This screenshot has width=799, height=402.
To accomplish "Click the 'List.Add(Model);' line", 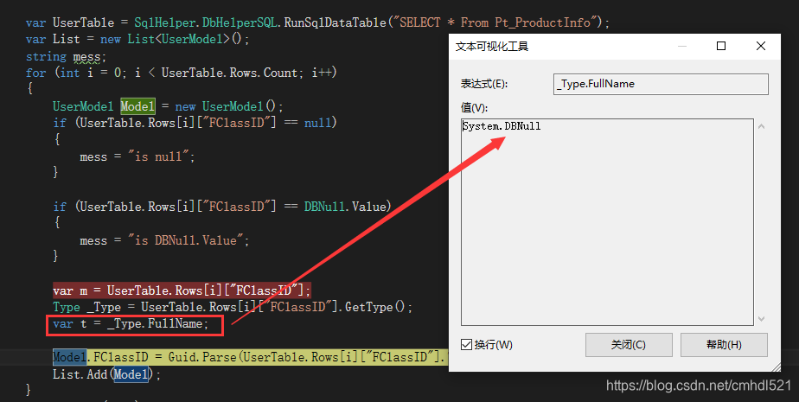I will point(106,374).
